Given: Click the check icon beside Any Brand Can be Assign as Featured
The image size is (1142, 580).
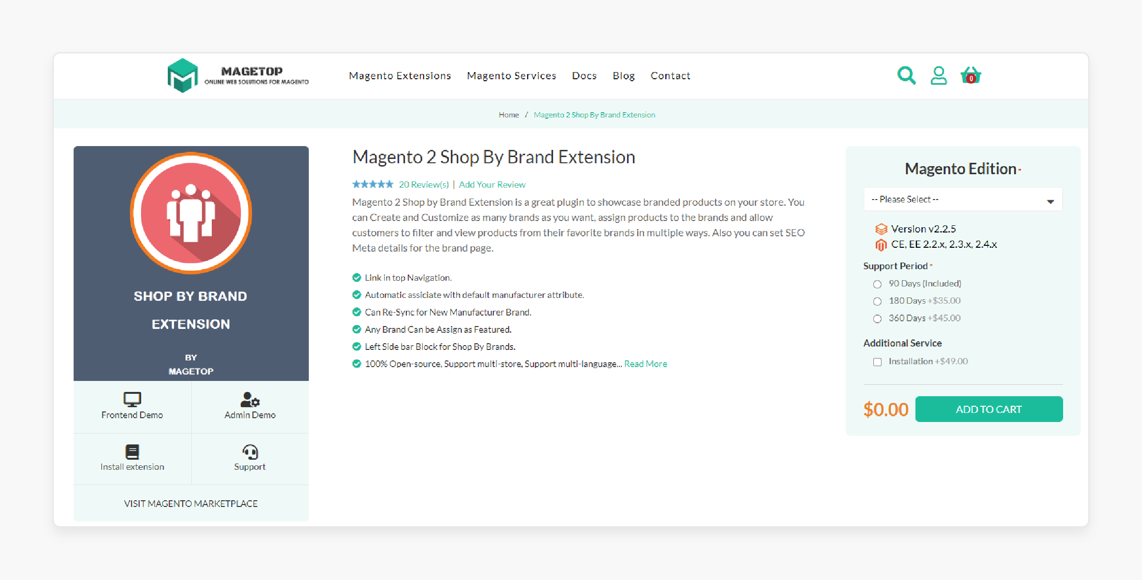Looking at the screenshot, I should point(357,329).
